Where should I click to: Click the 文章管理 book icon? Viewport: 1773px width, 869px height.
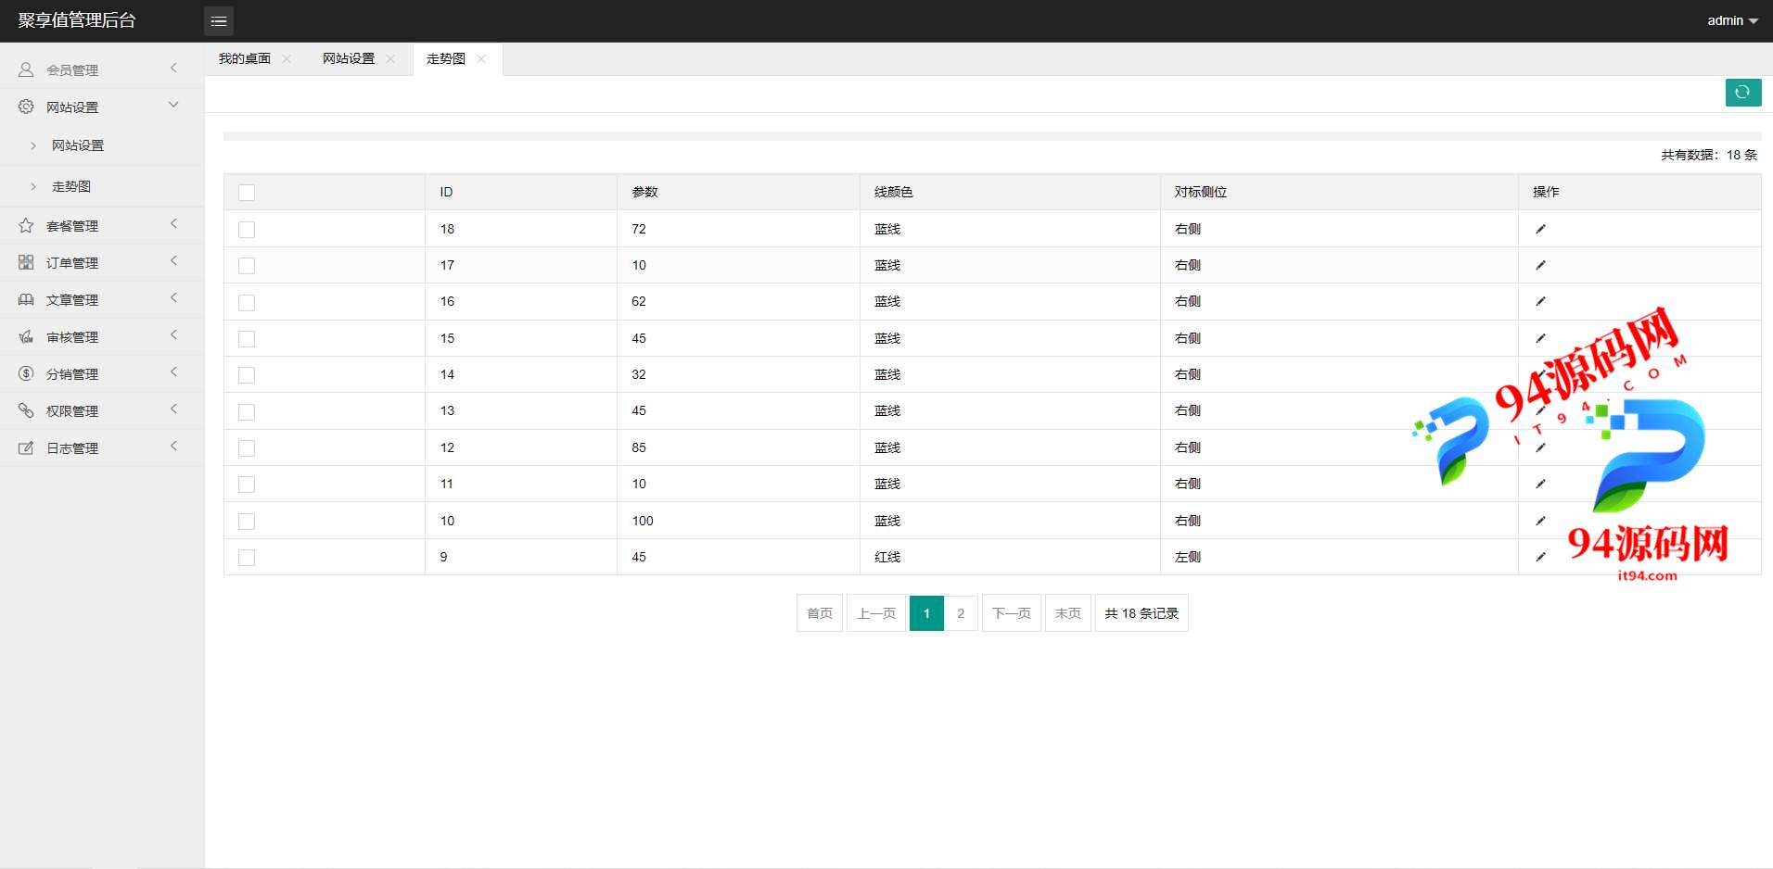click(x=26, y=299)
